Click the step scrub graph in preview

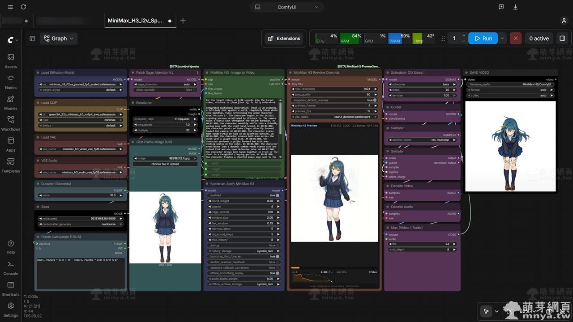pos(312,277)
